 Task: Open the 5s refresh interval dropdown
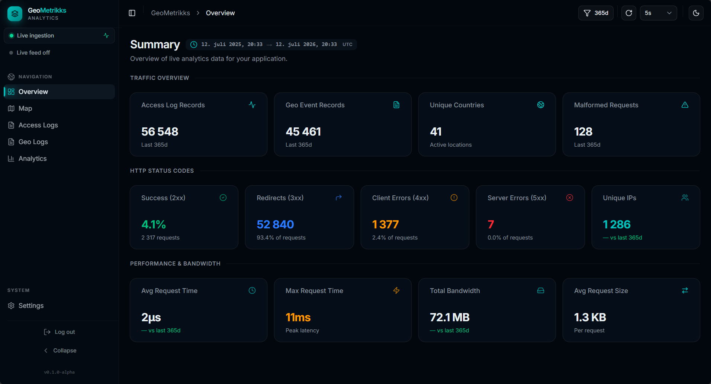tap(658, 13)
